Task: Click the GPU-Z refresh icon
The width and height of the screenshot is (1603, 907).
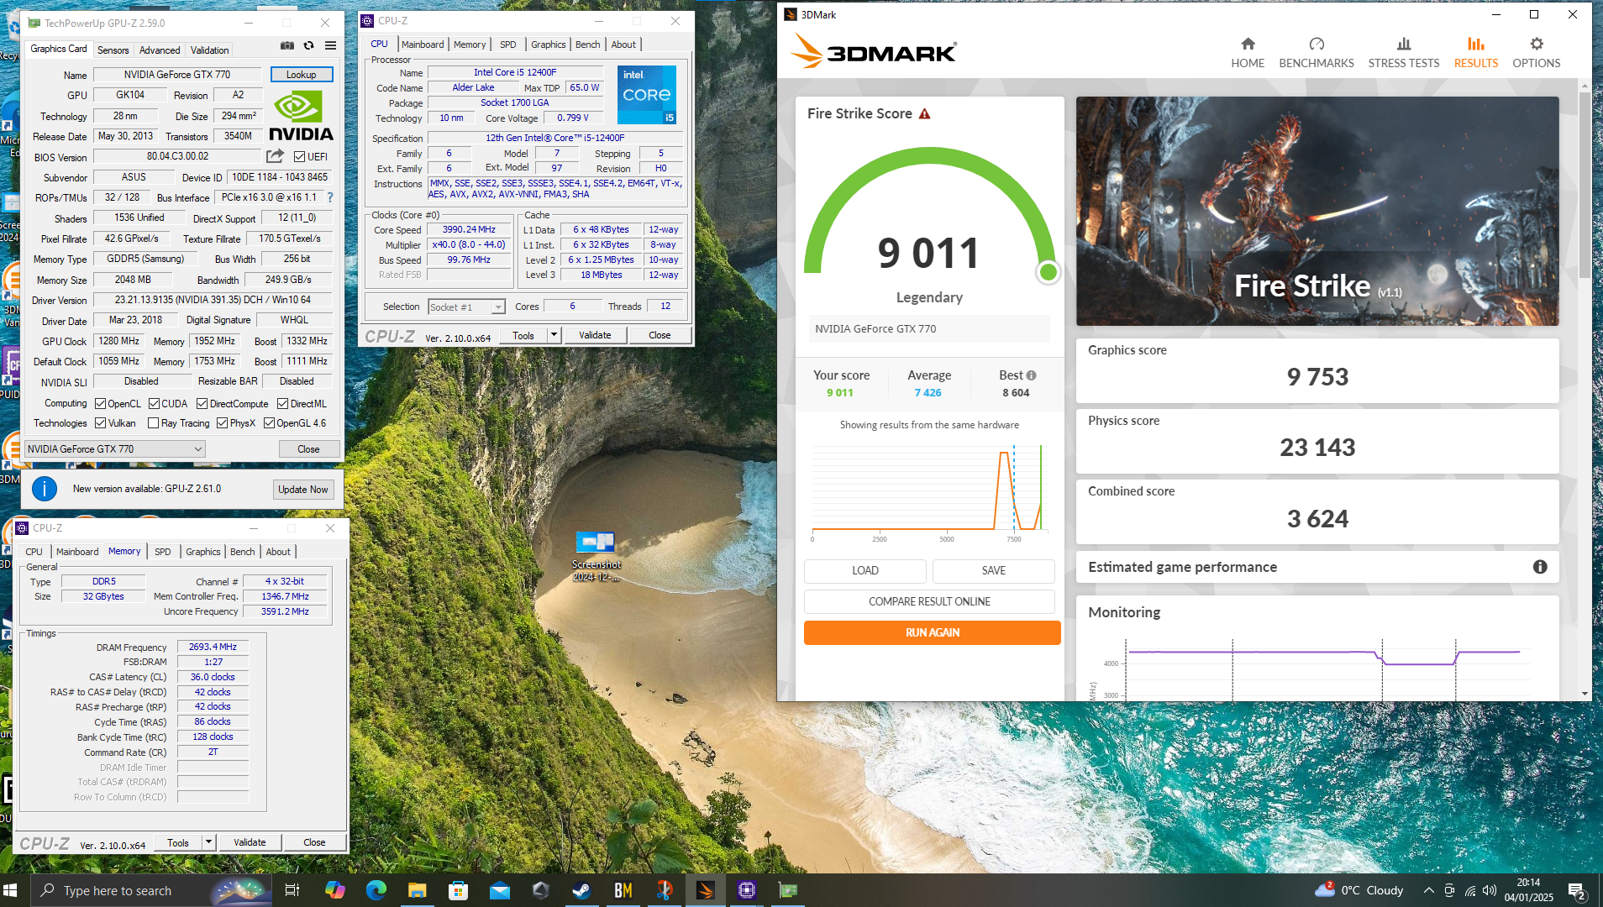Action: [309, 45]
